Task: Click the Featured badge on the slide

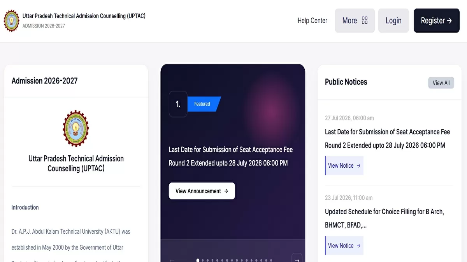Action: click(x=204, y=104)
